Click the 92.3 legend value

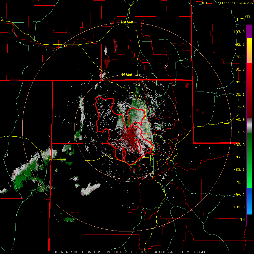click(x=240, y=44)
